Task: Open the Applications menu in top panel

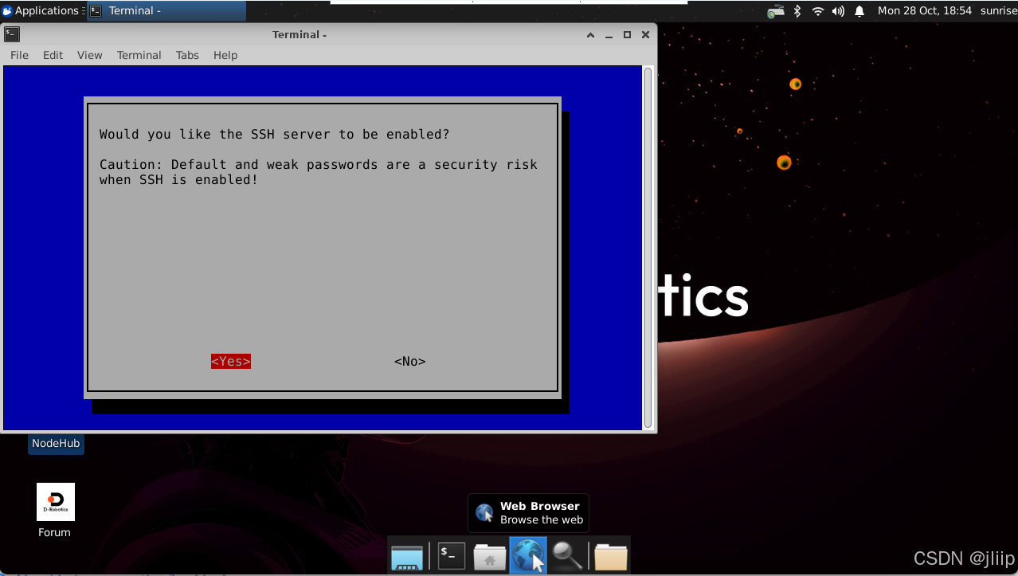Action: point(41,10)
